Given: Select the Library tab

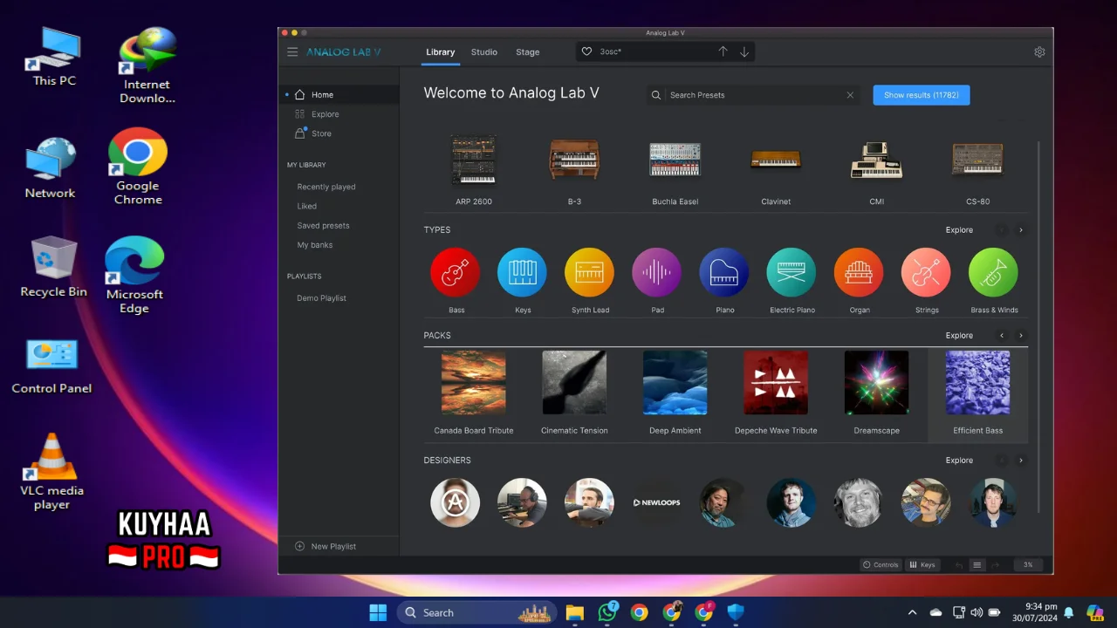Looking at the screenshot, I should pyautogui.click(x=441, y=52).
